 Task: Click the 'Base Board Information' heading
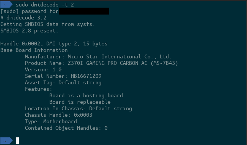coord(34,50)
